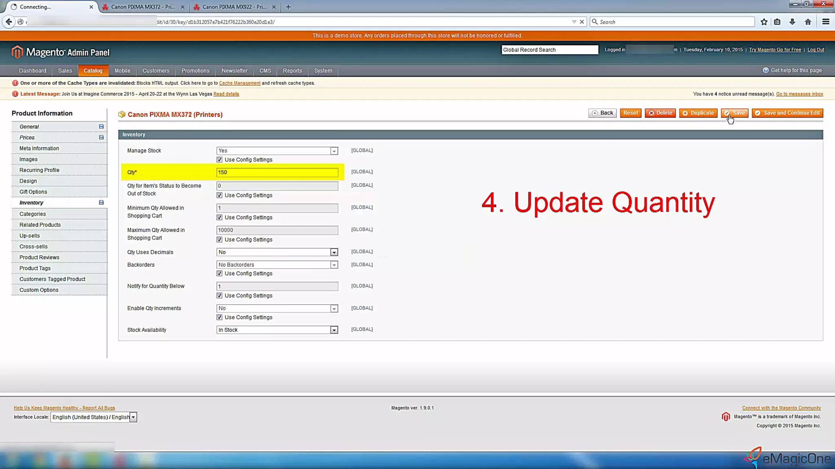Open the Interface Locale dropdown
The image size is (835, 469).
pyautogui.click(x=93, y=417)
